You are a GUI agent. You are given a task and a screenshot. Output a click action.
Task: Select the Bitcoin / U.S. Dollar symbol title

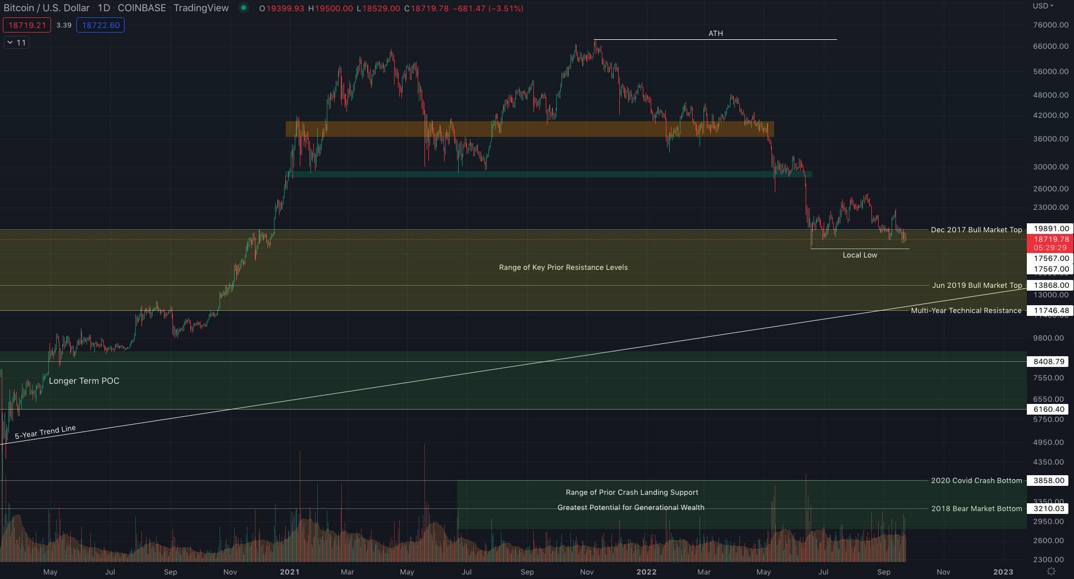(47, 8)
